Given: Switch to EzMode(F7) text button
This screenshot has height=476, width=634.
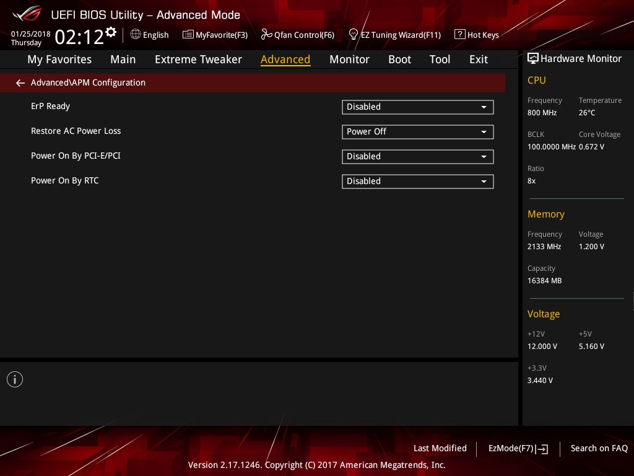Looking at the screenshot, I should 511,448.
